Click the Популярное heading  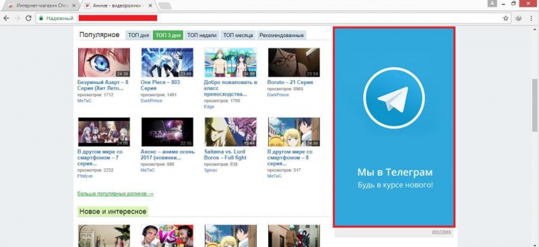99,35
